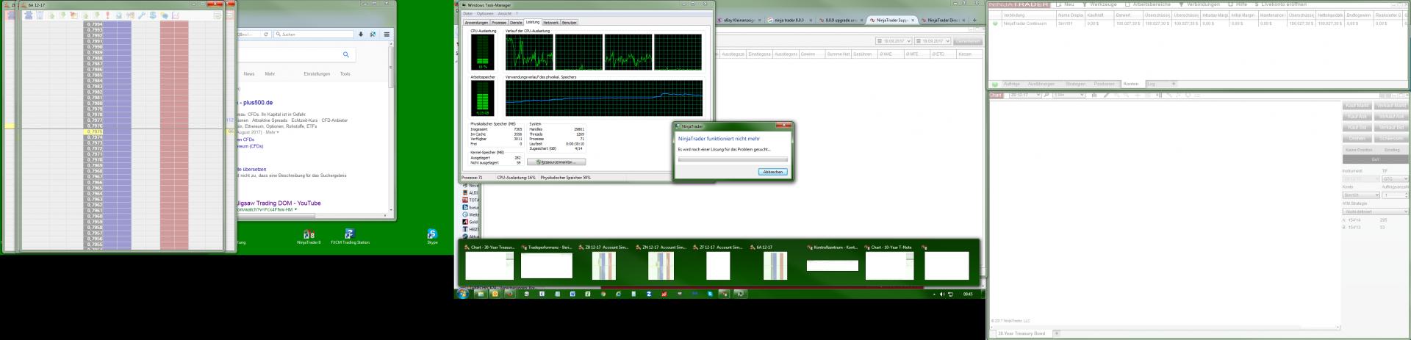The height and width of the screenshot is (340, 1411).
Task: Click the progress bar in the NinjaTrader dialog
Action: [733, 159]
